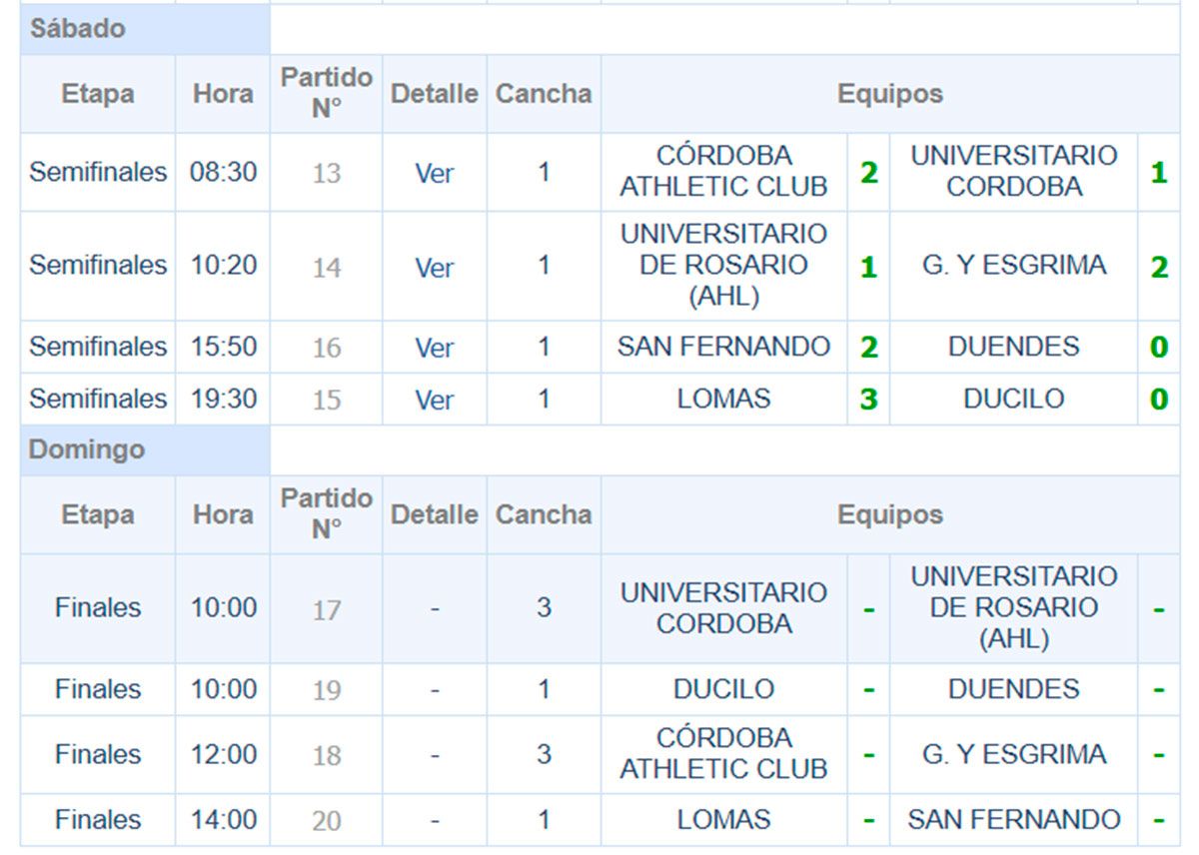Click the Detalle column header under Sábado
The width and height of the screenshot is (1199, 855).
click(434, 94)
